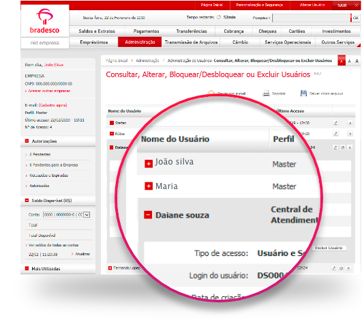Viewport: 362px width, 327px height.
Task: Click inside the Pesquisar search field
Action: pos(312,18)
